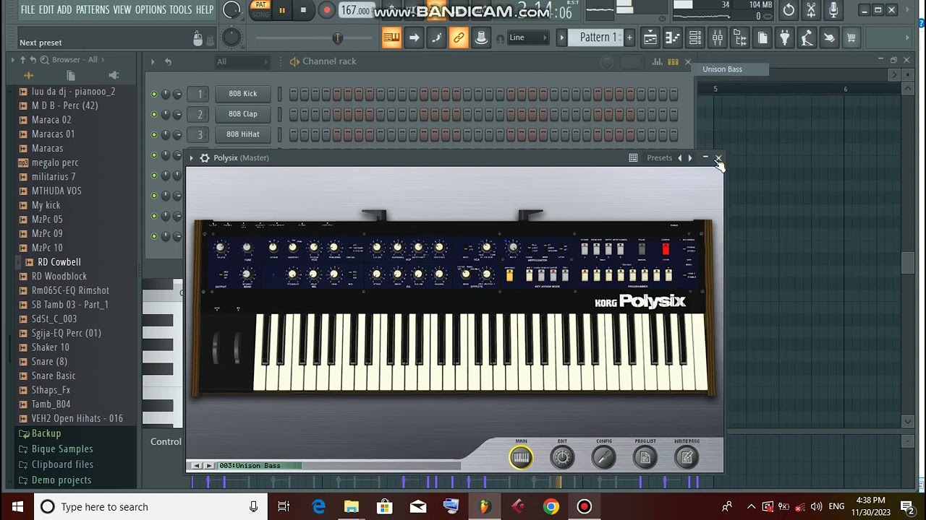Open the FILE menu
Viewport: 926px width, 520px height.
pyautogui.click(x=28, y=9)
